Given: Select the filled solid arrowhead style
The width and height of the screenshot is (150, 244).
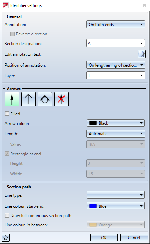Looking at the screenshot, I should pos(12,99).
